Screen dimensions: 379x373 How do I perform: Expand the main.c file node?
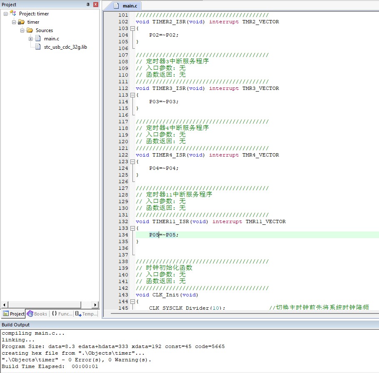(31, 39)
